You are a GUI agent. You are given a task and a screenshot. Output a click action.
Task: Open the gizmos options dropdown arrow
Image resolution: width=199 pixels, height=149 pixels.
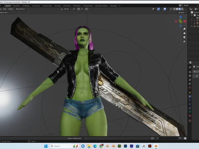[x=161, y=9]
